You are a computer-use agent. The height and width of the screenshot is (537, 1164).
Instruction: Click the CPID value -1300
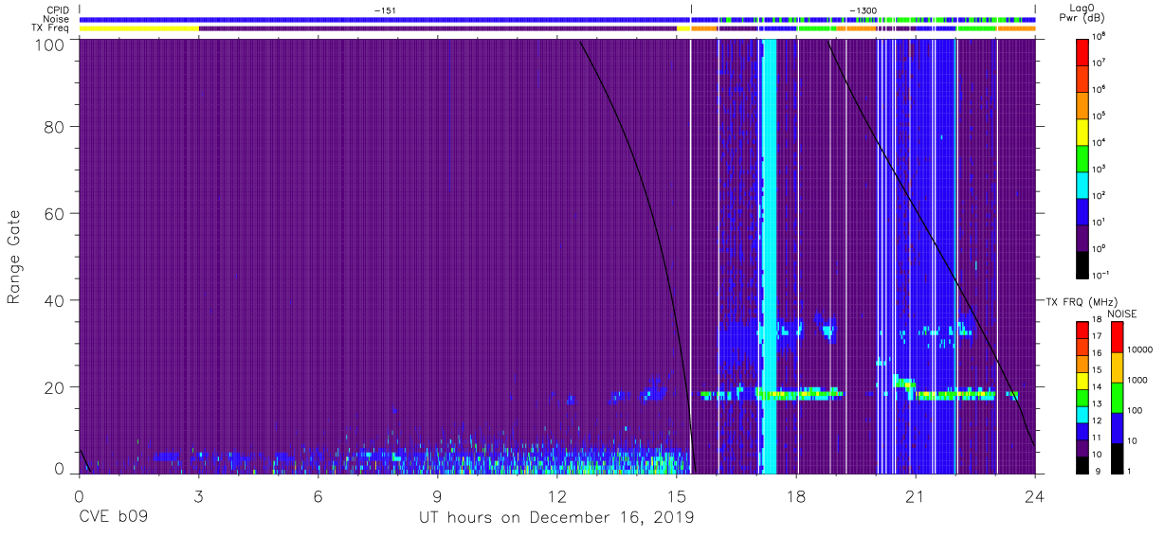(862, 10)
